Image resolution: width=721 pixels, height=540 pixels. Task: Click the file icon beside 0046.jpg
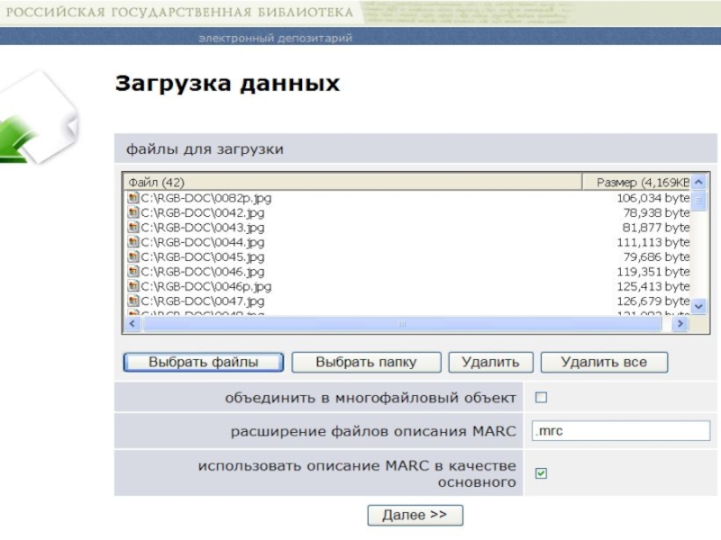tap(133, 272)
